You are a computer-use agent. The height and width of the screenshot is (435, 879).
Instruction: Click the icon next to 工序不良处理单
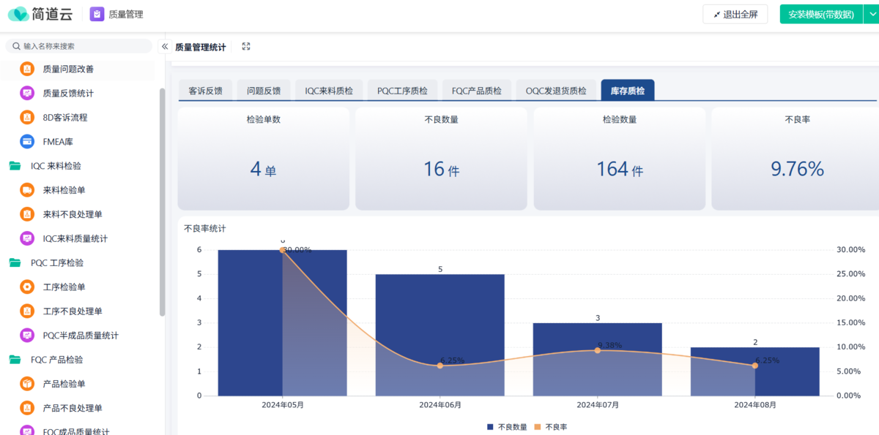[x=27, y=311]
